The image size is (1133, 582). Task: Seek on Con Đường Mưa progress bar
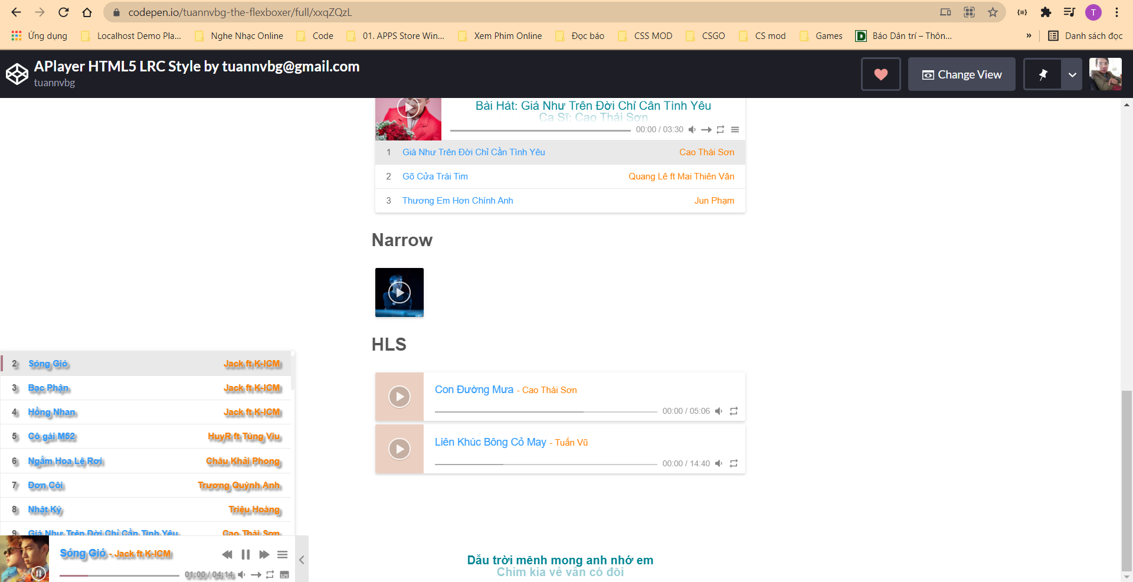pyautogui.click(x=546, y=411)
